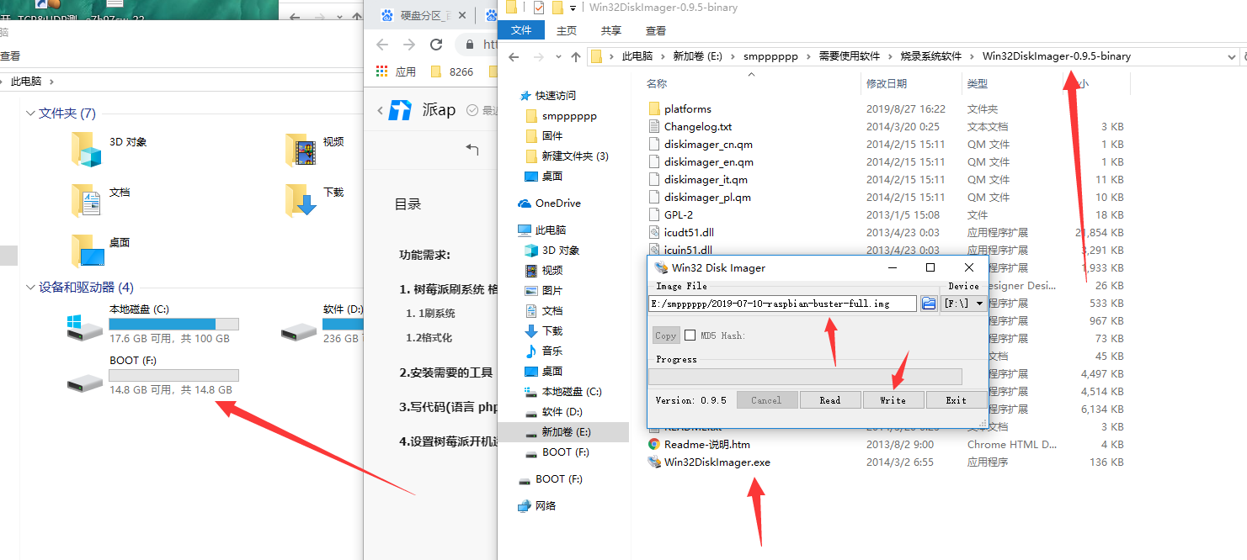Click the local disk C: usage bar
Image resolution: width=1247 pixels, height=560 pixels.
point(173,325)
